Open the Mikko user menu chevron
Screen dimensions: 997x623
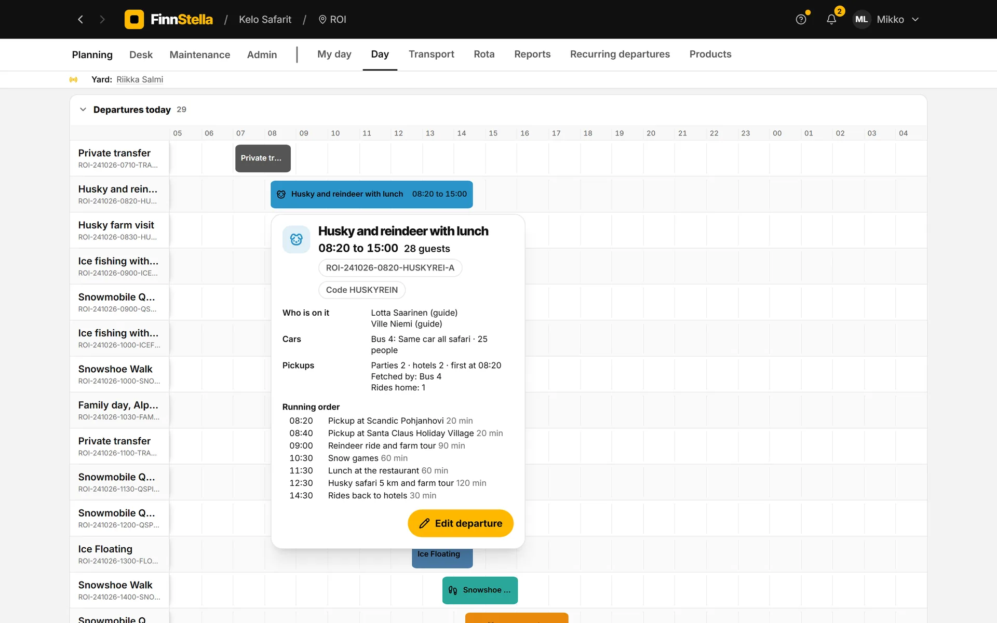click(x=915, y=19)
